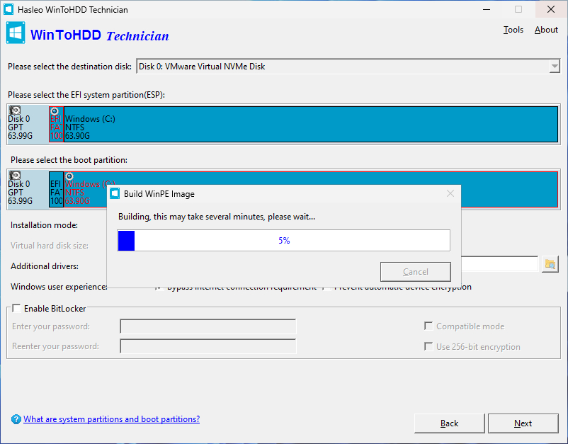Select Windows (C:) radio in boot partition row

(69, 176)
